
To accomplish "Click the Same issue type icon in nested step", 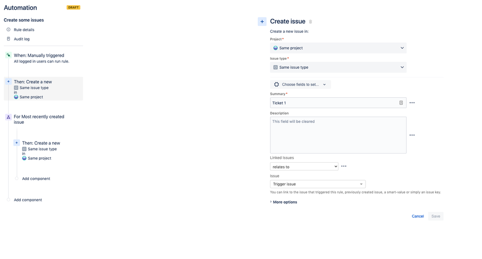I will (24, 149).
